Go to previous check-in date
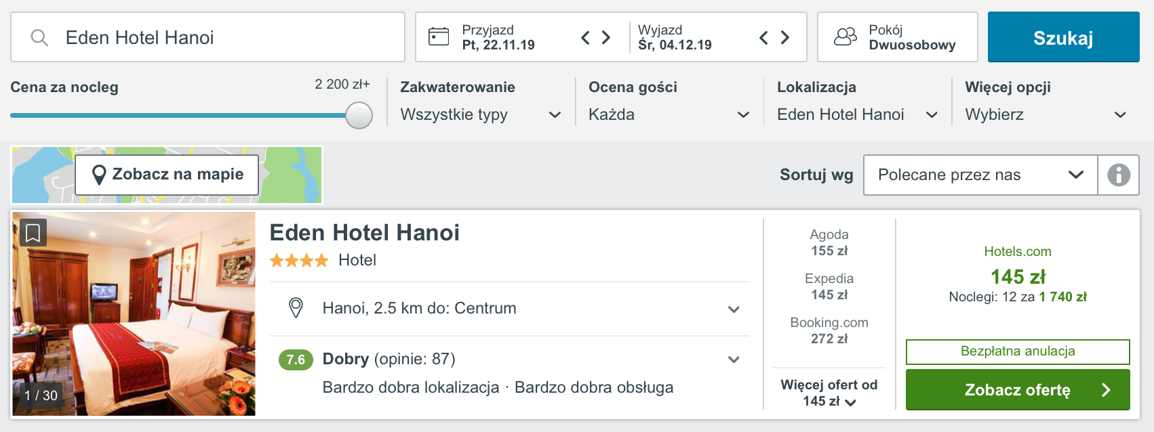 tap(585, 37)
